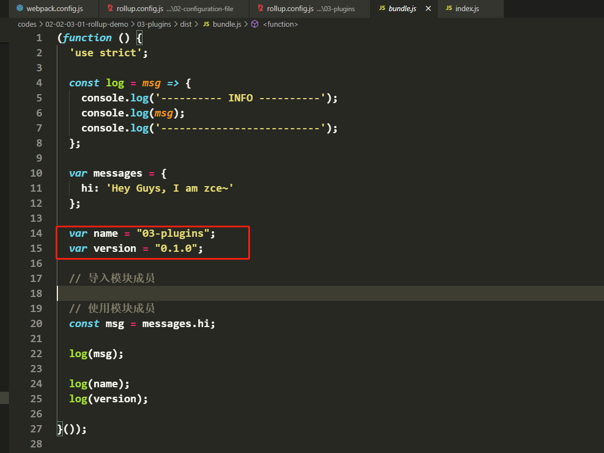The width and height of the screenshot is (604, 453).
Task: Click the JS icon on bundle.js tab
Action: 382,8
